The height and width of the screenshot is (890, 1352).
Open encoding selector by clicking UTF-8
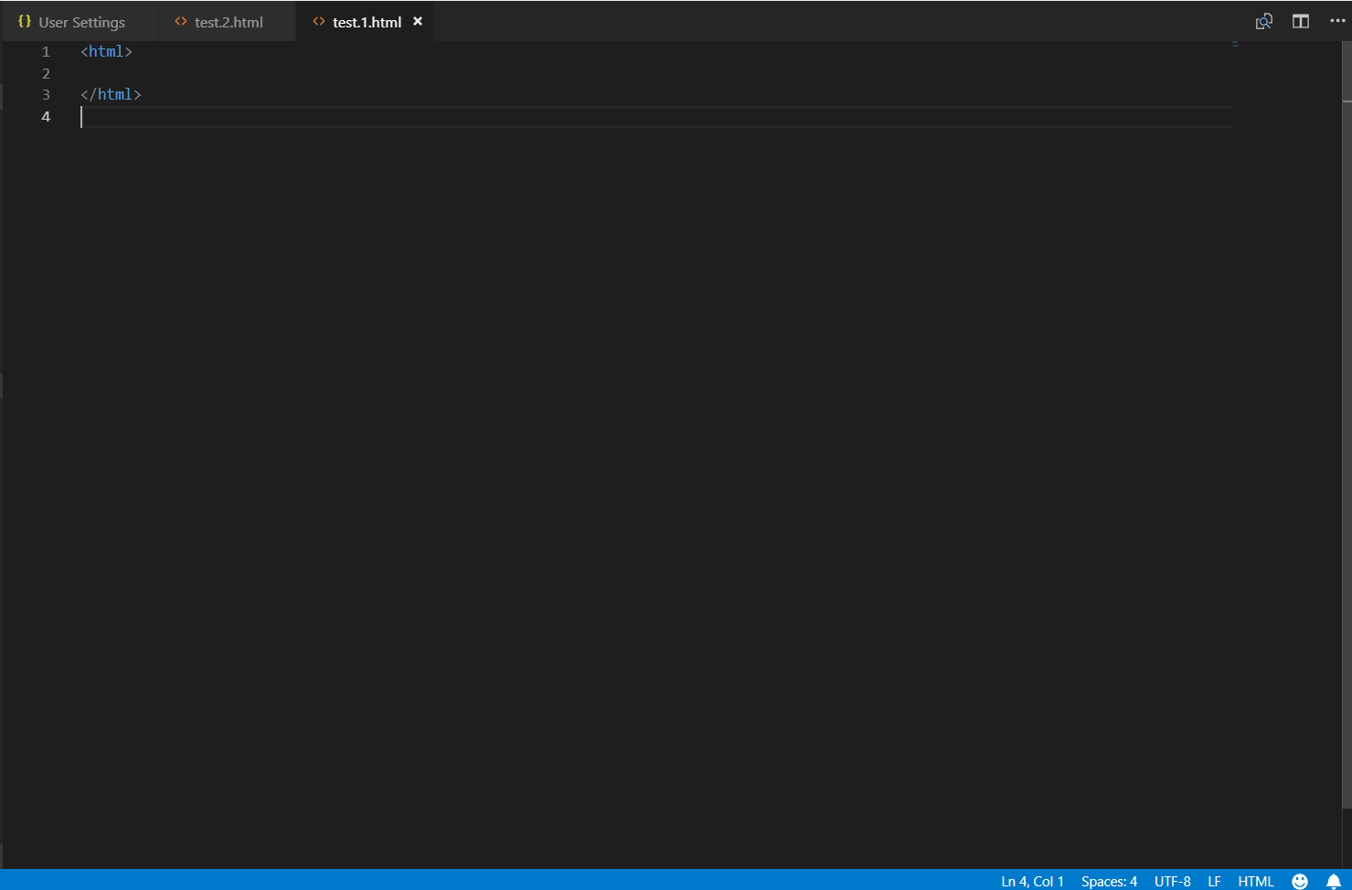pos(1172,881)
